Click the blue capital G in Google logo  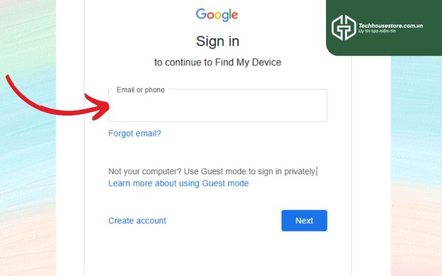pos(201,13)
